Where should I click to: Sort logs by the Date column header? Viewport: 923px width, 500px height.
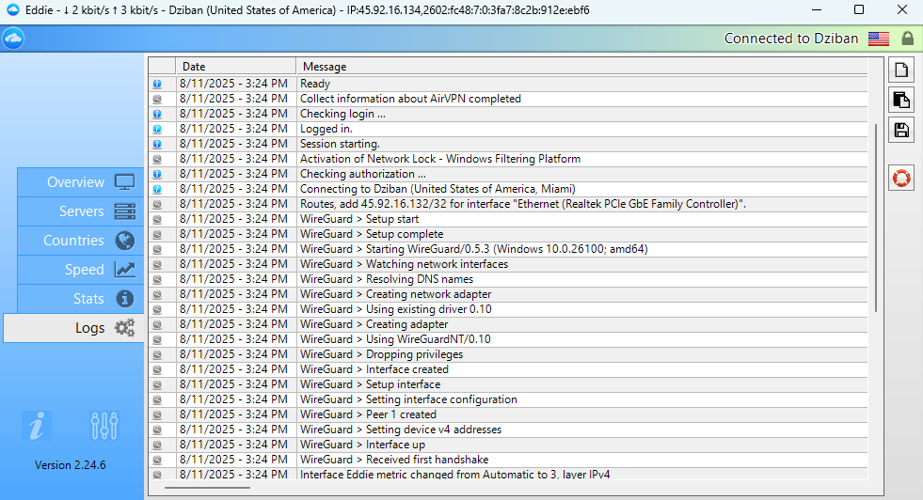pyautogui.click(x=235, y=67)
